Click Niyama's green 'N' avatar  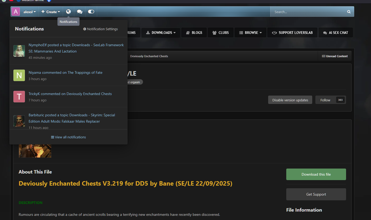[x=19, y=75]
